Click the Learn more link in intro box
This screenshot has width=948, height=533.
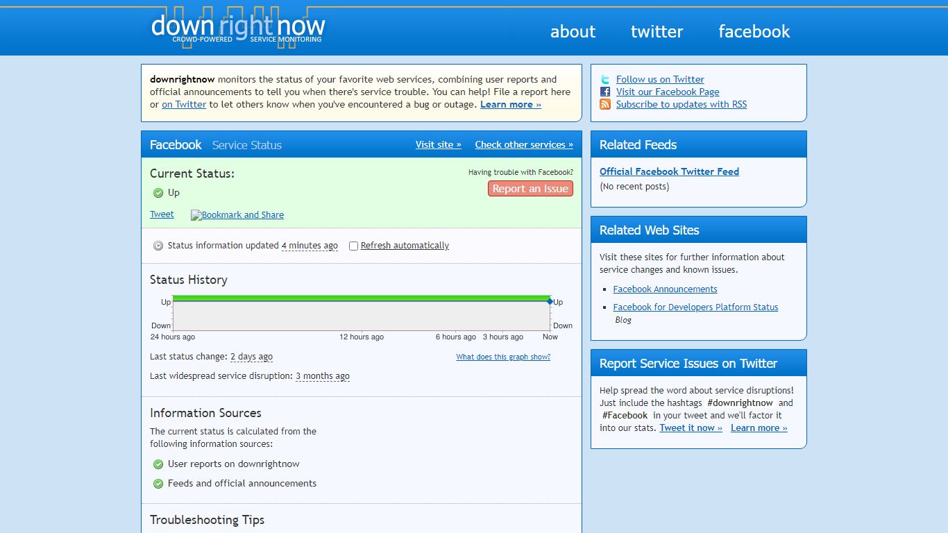pos(511,104)
